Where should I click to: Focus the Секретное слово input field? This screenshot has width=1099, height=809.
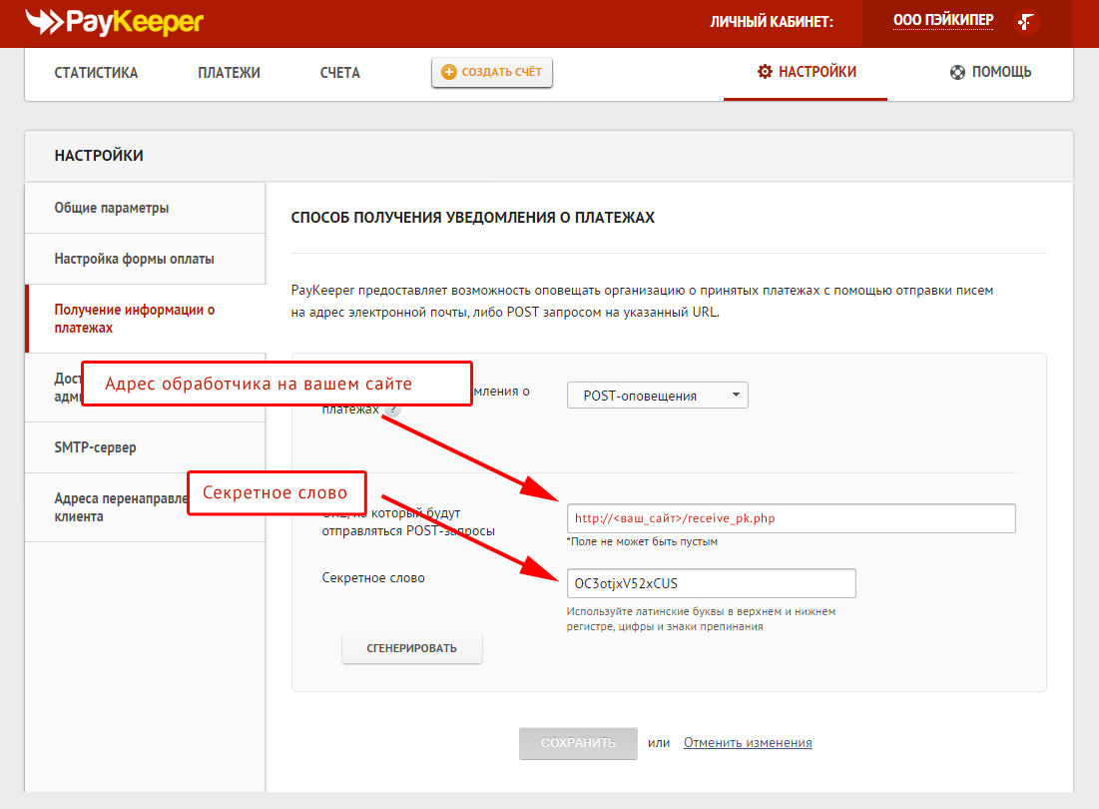pyautogui.click(x=711, y=583)
